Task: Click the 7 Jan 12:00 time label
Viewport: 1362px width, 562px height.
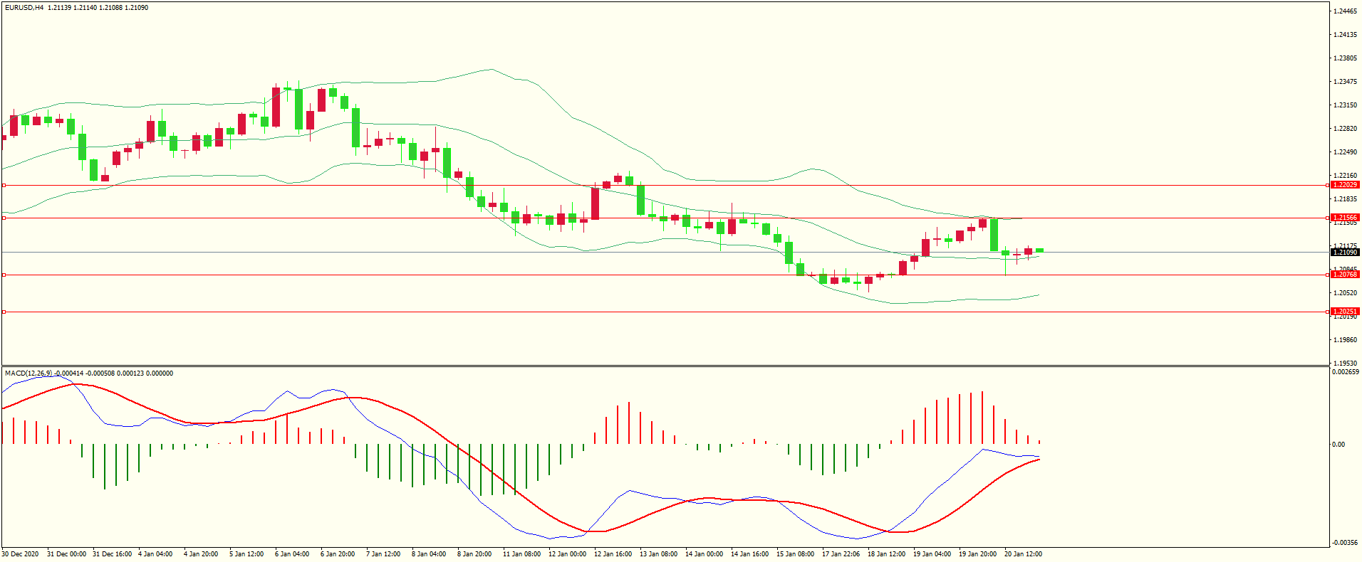Action: click(x=383, y=554)
